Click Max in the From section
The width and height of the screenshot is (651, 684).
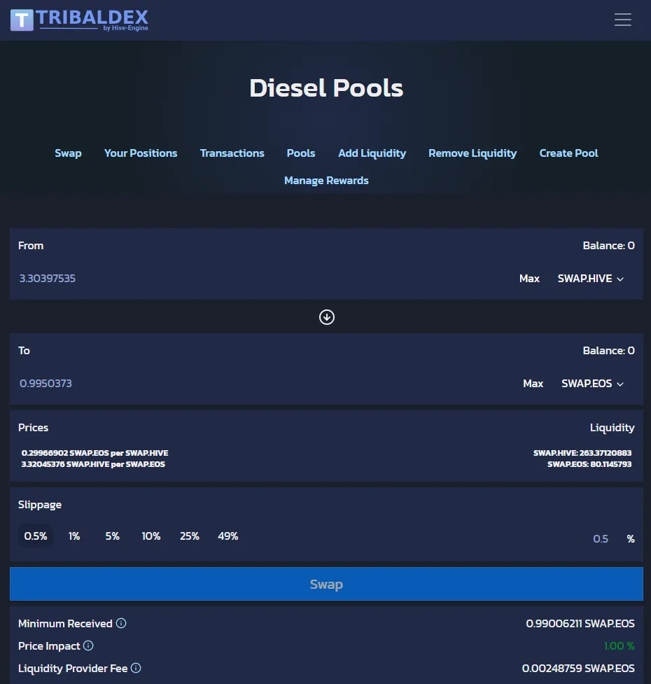(x=529, y=279)
